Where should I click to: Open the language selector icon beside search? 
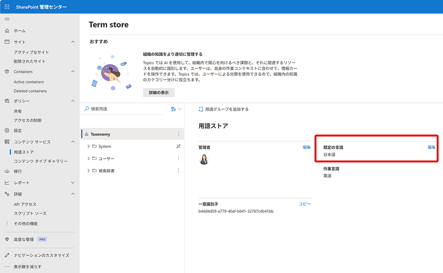tap(176, 109)
